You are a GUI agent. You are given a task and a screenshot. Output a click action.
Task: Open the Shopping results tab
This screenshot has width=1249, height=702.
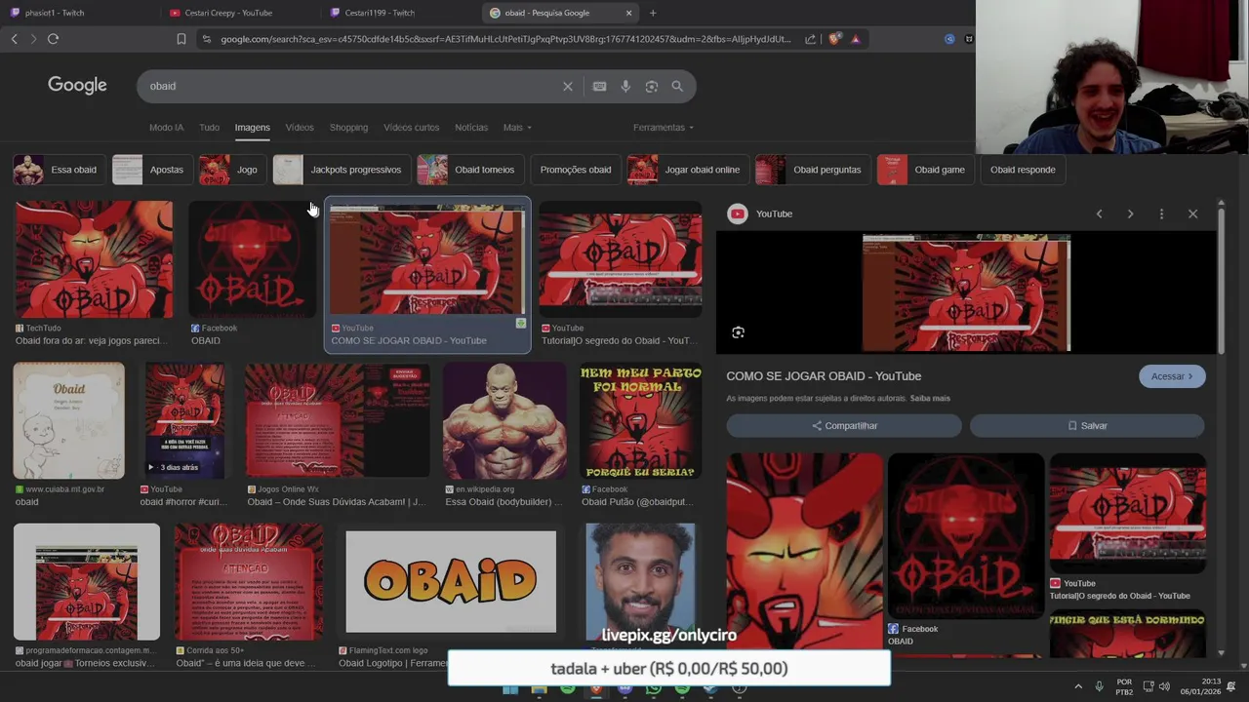pyautogui.click(x=348, y=128)
